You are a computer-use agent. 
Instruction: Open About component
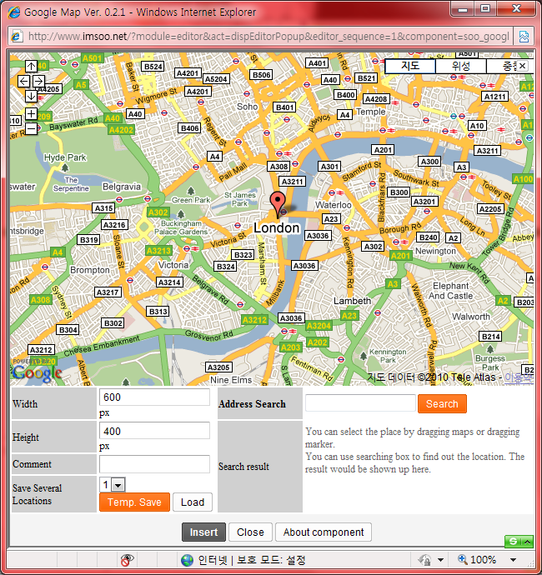(324, 532)
